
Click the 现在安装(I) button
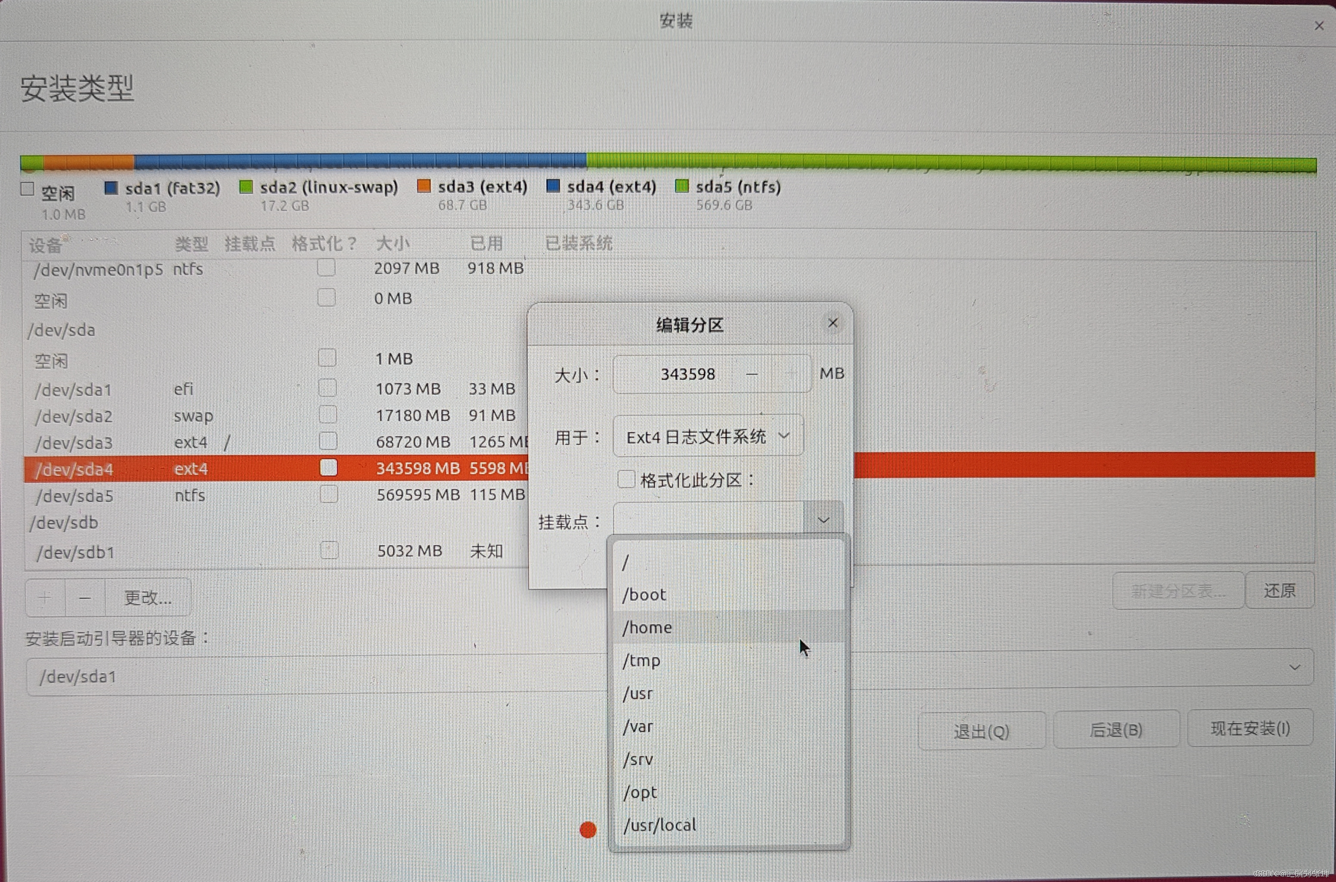pyautogui.click(x=1250, y=728)
